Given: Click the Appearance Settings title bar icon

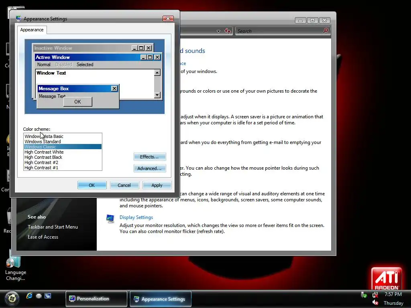Looking at the screenshot, I should 18,18.
